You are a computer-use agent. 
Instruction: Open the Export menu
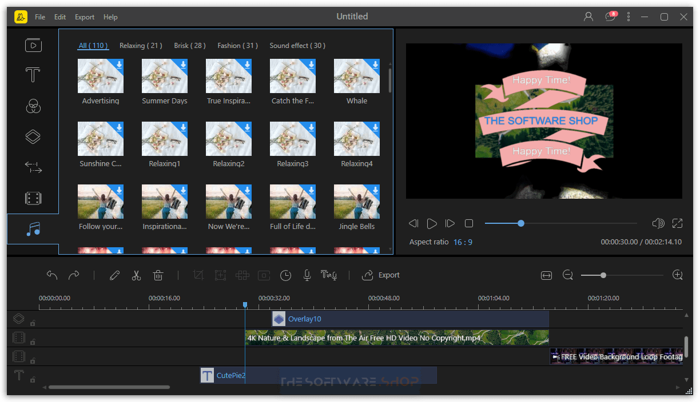coord(85,17)
